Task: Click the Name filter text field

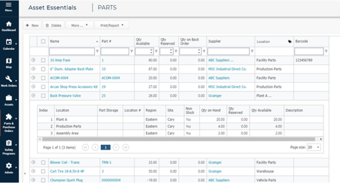Action: tap(72, 52)
